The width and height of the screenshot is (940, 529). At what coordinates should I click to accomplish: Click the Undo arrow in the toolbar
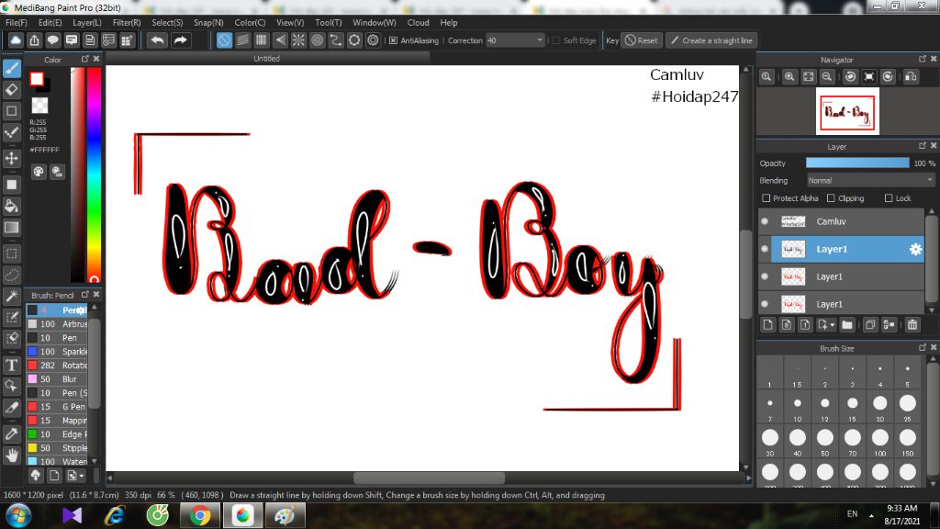157,40
